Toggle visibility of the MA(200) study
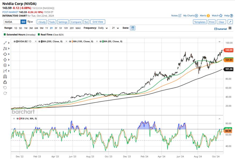This screenshot has height=161, width=235. click(x=39, y=41)
